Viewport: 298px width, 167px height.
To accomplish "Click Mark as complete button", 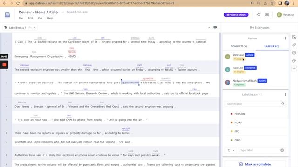I will (x=255, y=164).
